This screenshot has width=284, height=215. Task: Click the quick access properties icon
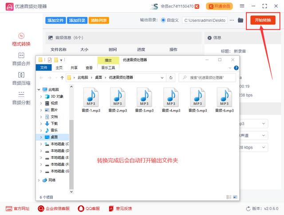click(x=50, y=60)
